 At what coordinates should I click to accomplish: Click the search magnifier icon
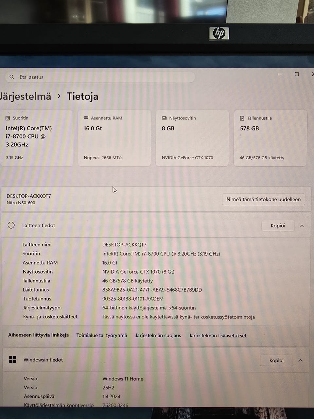pos(12,77)
